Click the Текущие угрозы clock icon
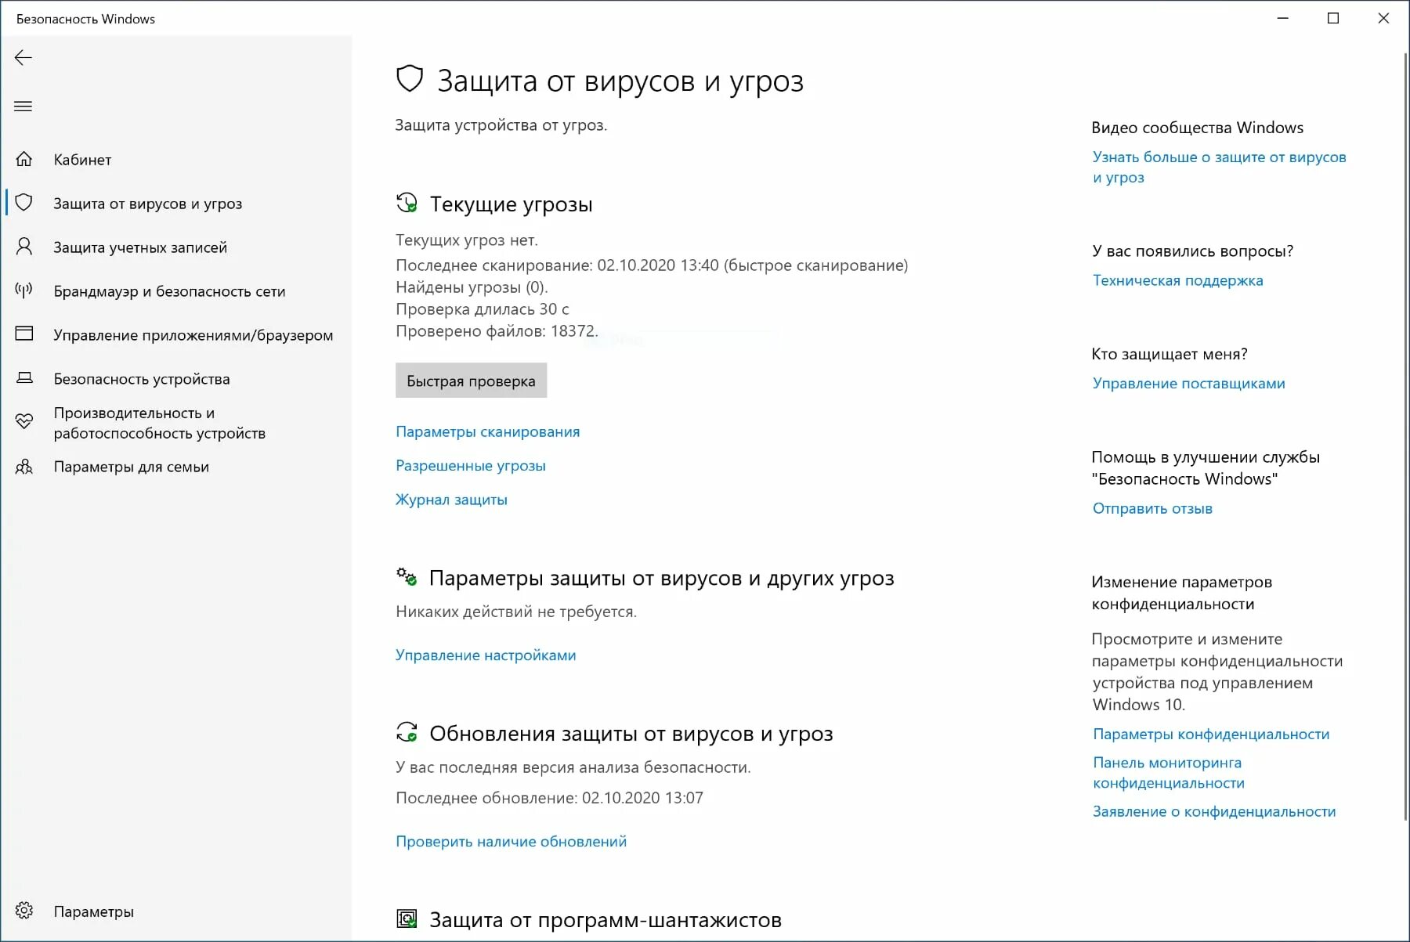Screen dimensions: 1410x942 tap(407, 204)
